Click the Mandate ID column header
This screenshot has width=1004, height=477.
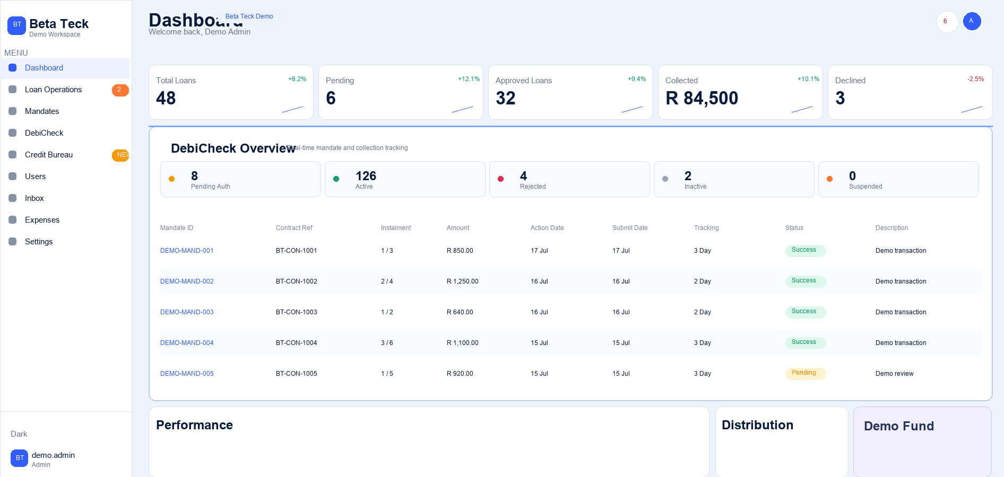[x=177, y=228]
